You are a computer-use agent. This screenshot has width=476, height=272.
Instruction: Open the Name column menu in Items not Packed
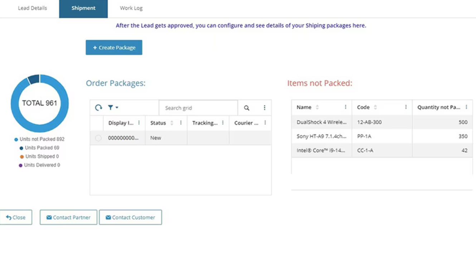tap(345, 107)
